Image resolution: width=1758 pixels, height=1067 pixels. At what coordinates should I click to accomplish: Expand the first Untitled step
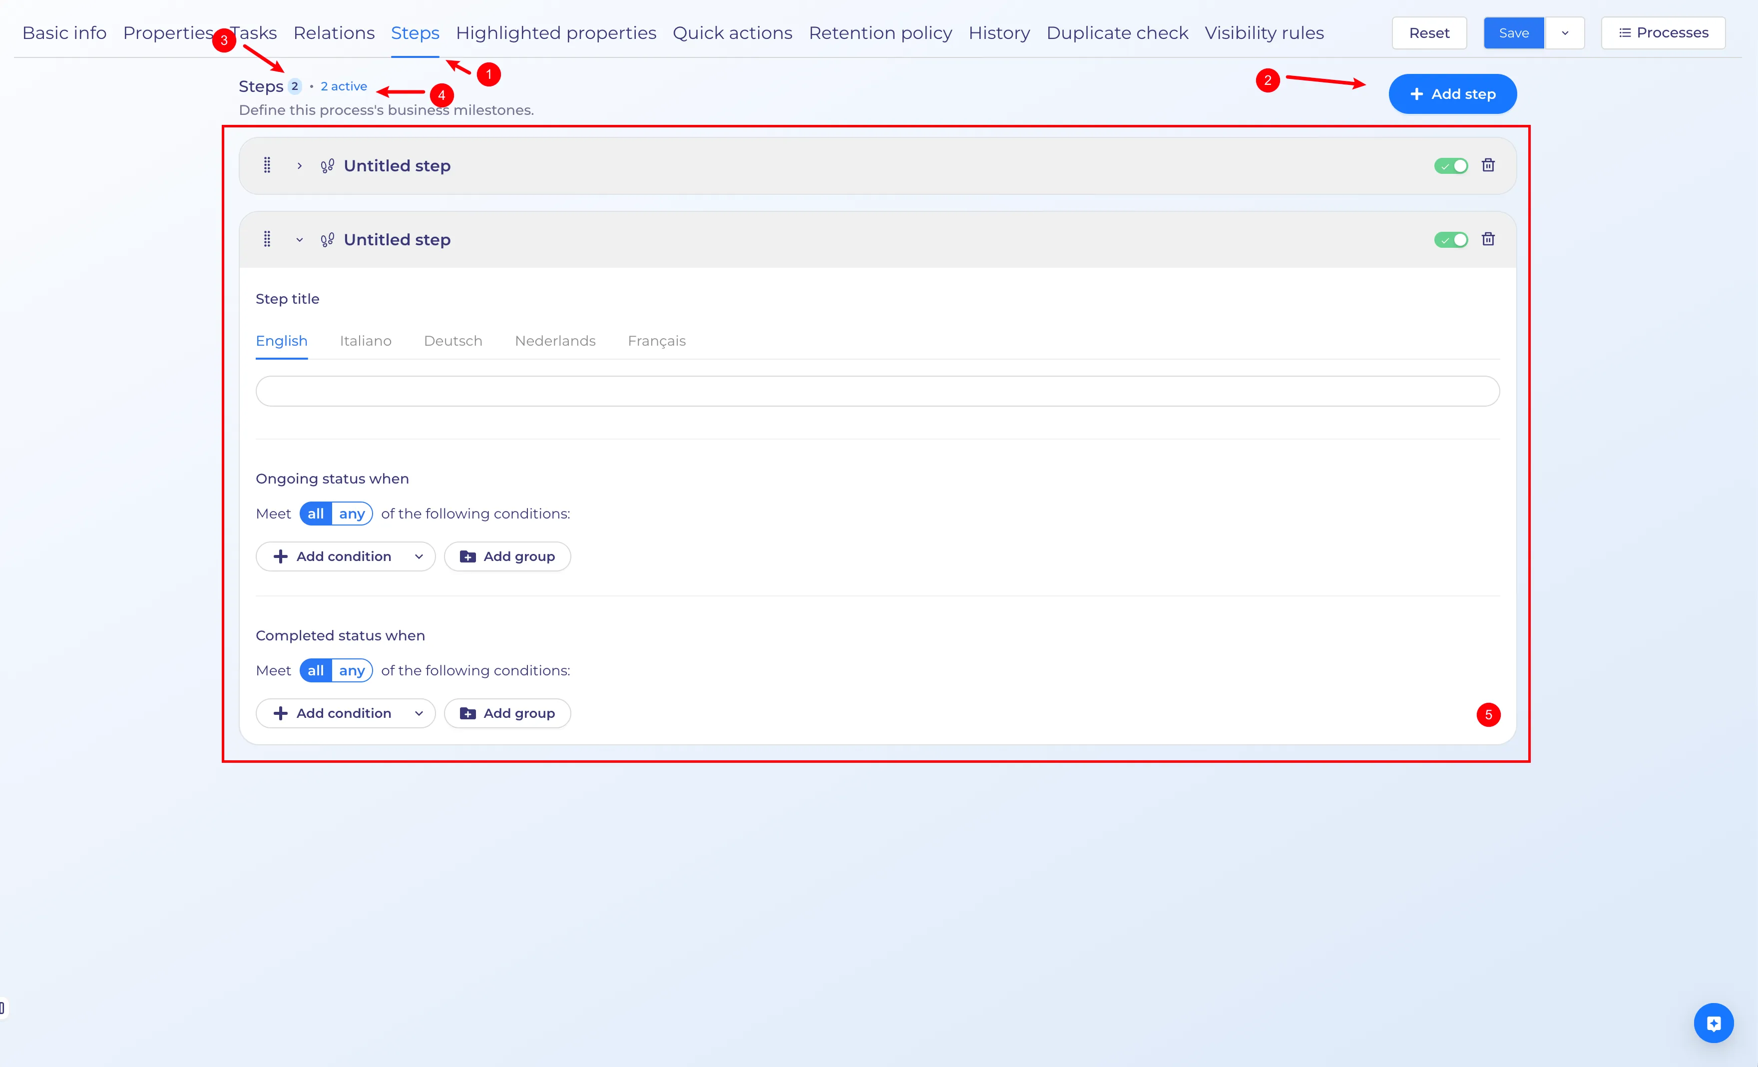point(299,166)
